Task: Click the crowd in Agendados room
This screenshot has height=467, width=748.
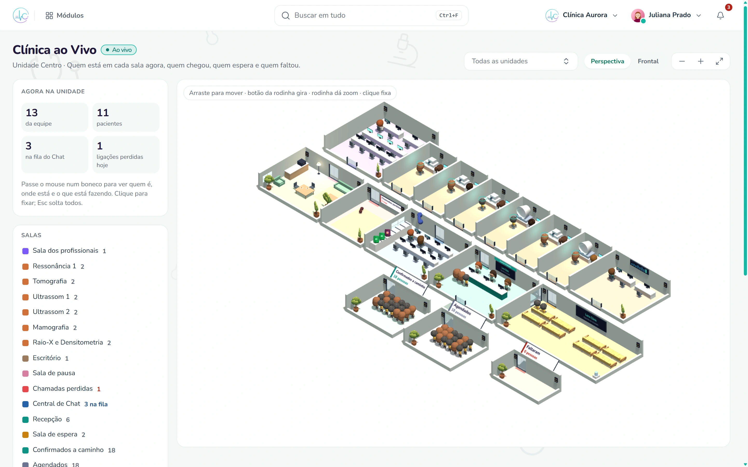Action: [452, 341]
